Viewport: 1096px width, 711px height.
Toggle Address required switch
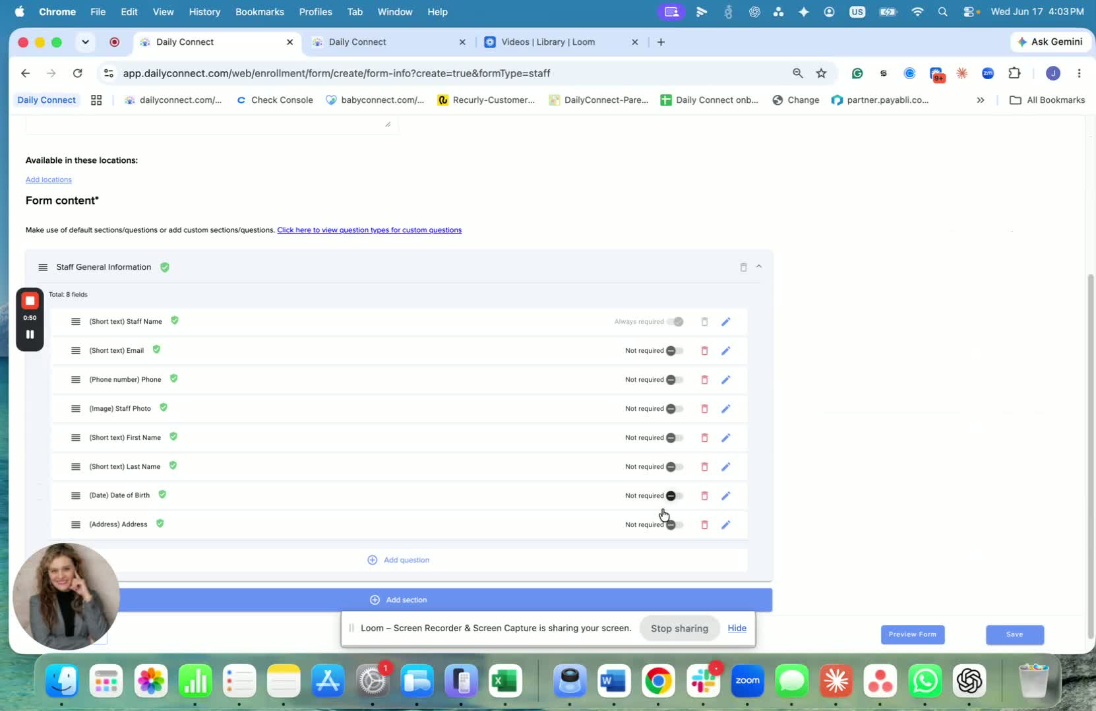click(x=674, y=525)
